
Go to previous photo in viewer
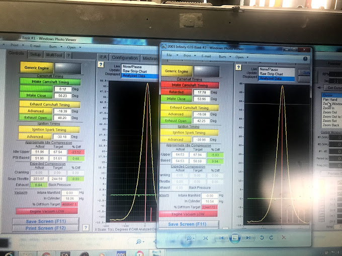coord(221,238)
